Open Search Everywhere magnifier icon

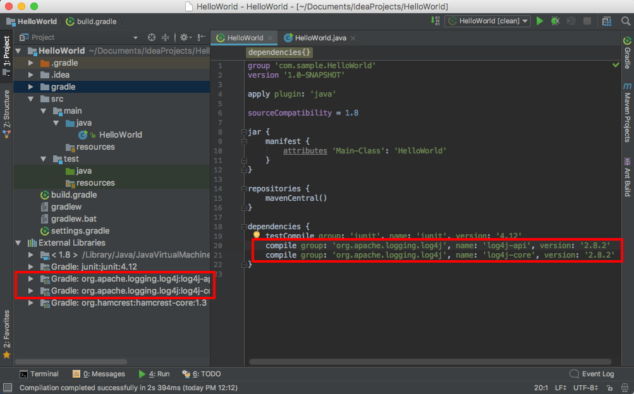pyautogui.click(x=626, y=21)
